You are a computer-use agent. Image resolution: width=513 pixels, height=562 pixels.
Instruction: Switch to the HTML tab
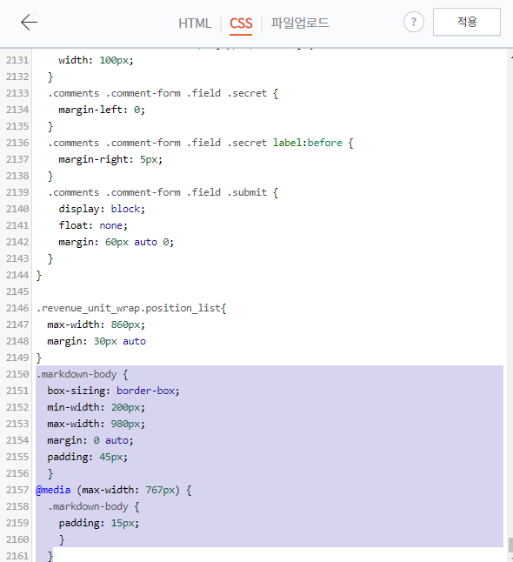pos(195,23)
